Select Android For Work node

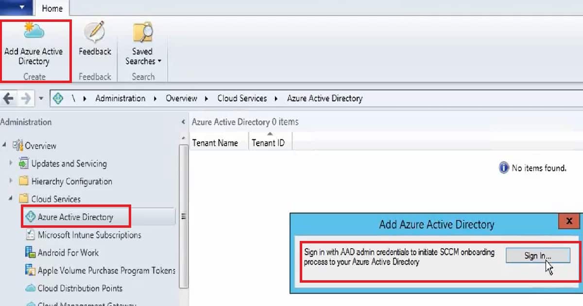pyautogui.click(x=68, y=253)
